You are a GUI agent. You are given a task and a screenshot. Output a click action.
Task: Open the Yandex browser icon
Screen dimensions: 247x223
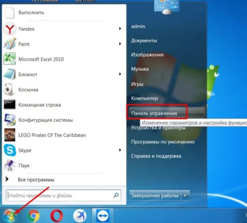pos(10,29)
